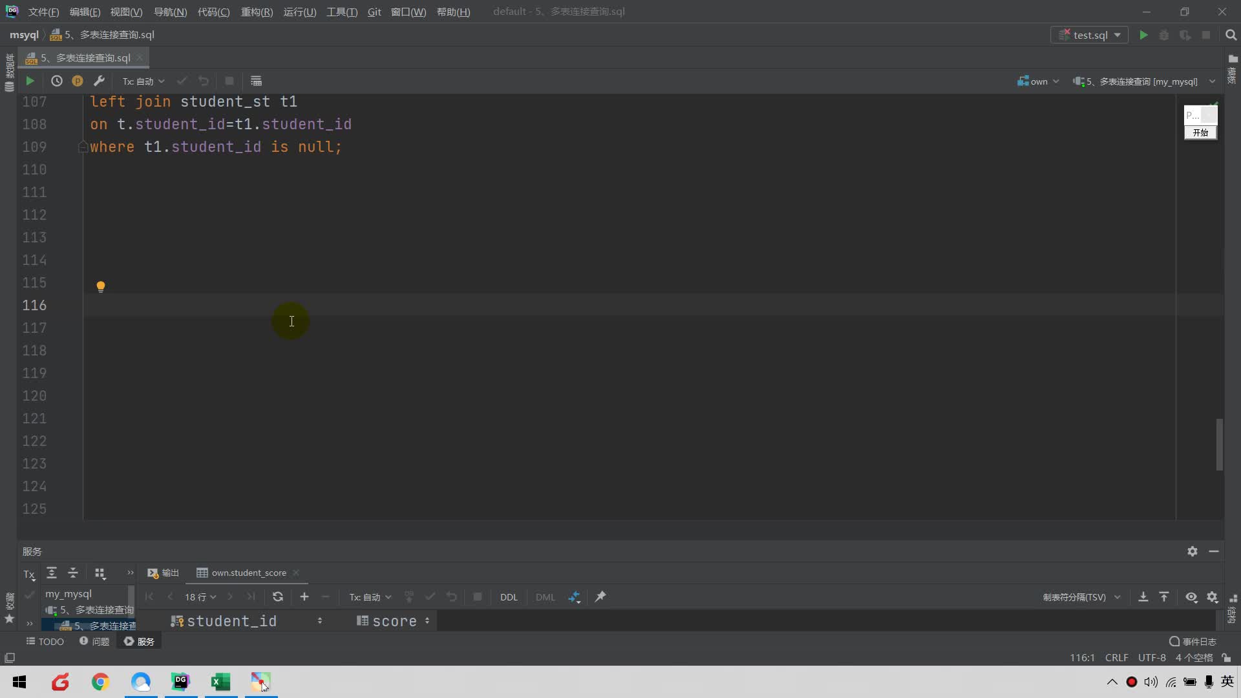Expand all in services tree

52,573
